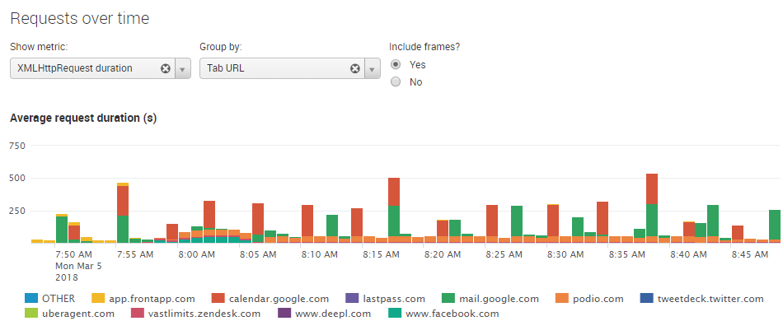
Task: Select the Yes radio button for frames
Action: (396, 65)
